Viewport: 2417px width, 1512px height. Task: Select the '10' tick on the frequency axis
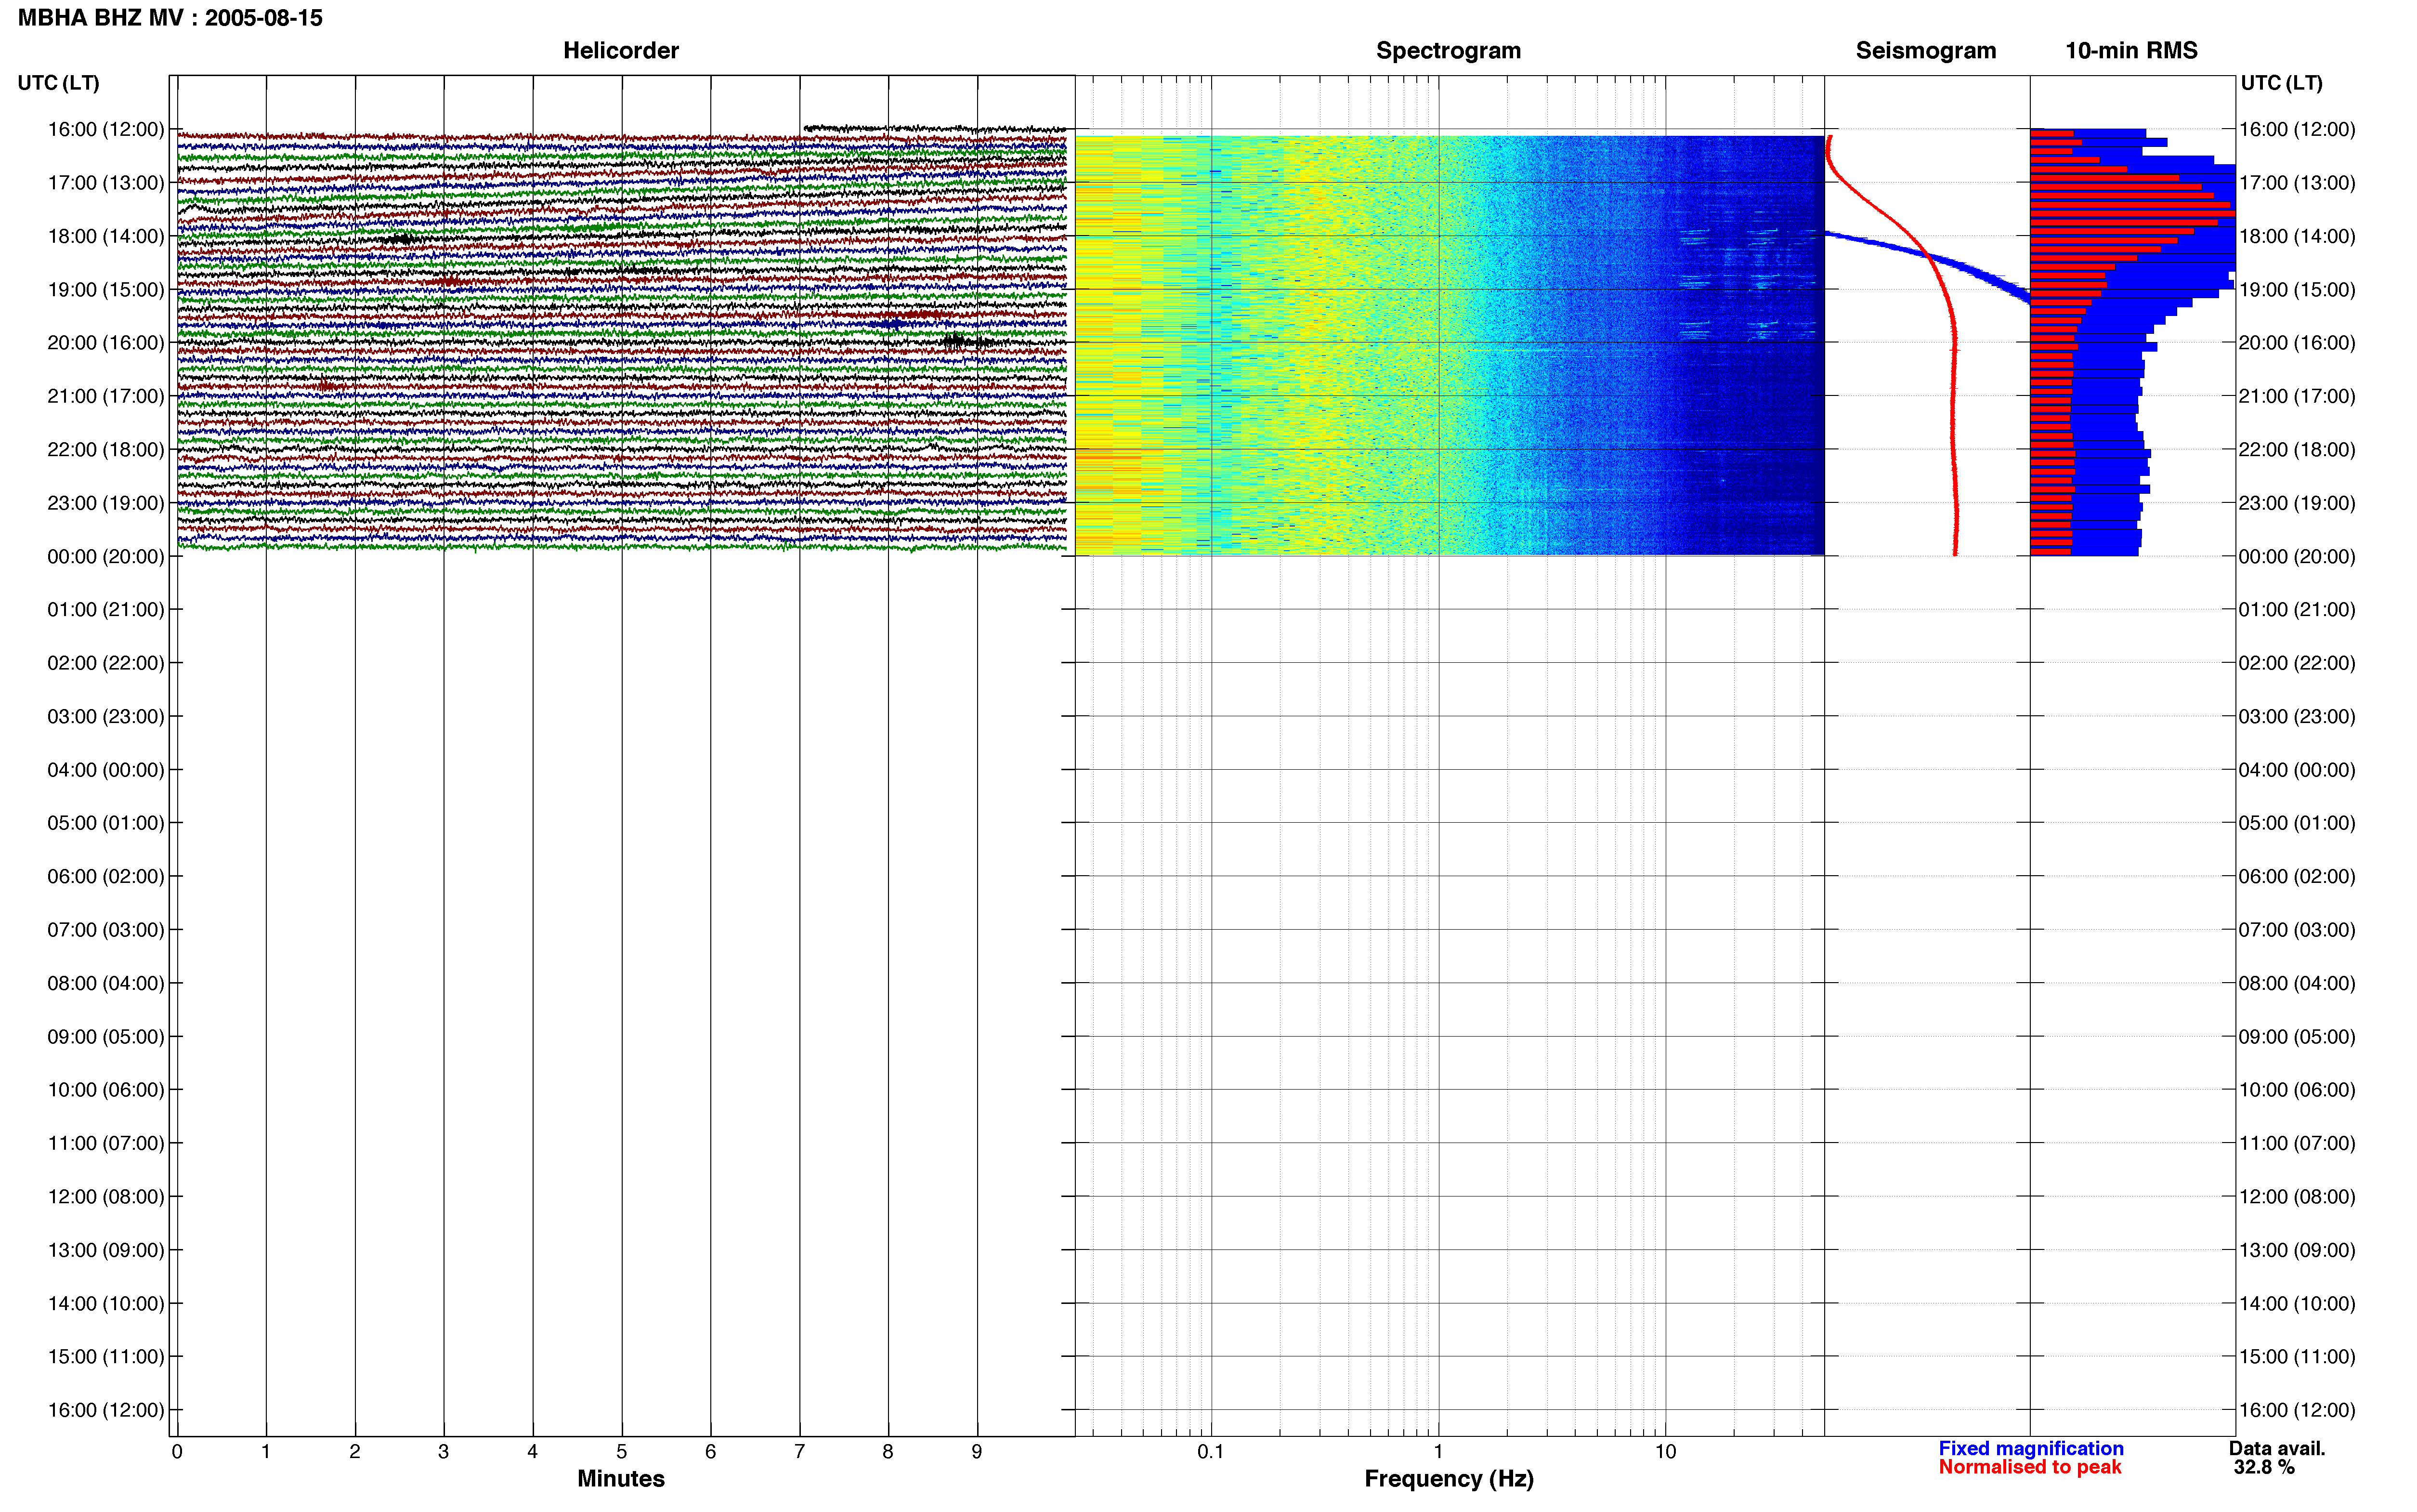(x=1665, y=1452)
